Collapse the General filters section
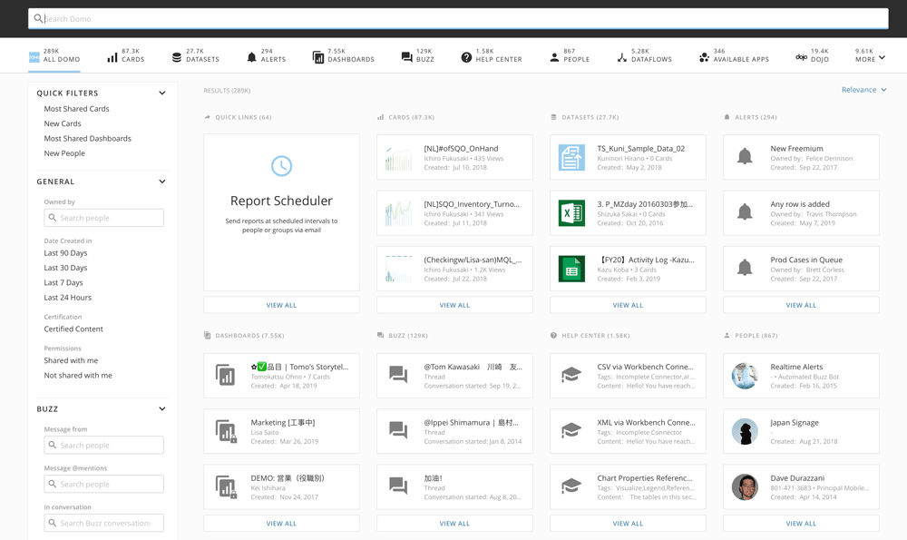The image size is (907, 540). pos(162,182)
